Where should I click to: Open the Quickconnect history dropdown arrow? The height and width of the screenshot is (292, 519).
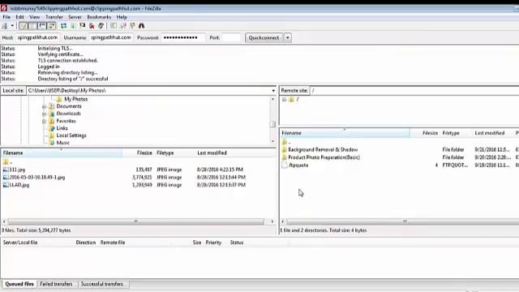288,38
